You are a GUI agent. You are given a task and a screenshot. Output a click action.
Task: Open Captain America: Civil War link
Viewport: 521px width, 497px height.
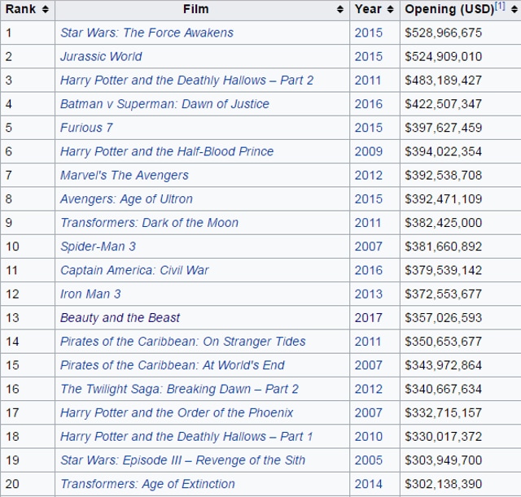coord(134,270)
